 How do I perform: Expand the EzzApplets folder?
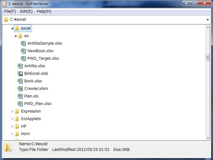pos(12,119)
